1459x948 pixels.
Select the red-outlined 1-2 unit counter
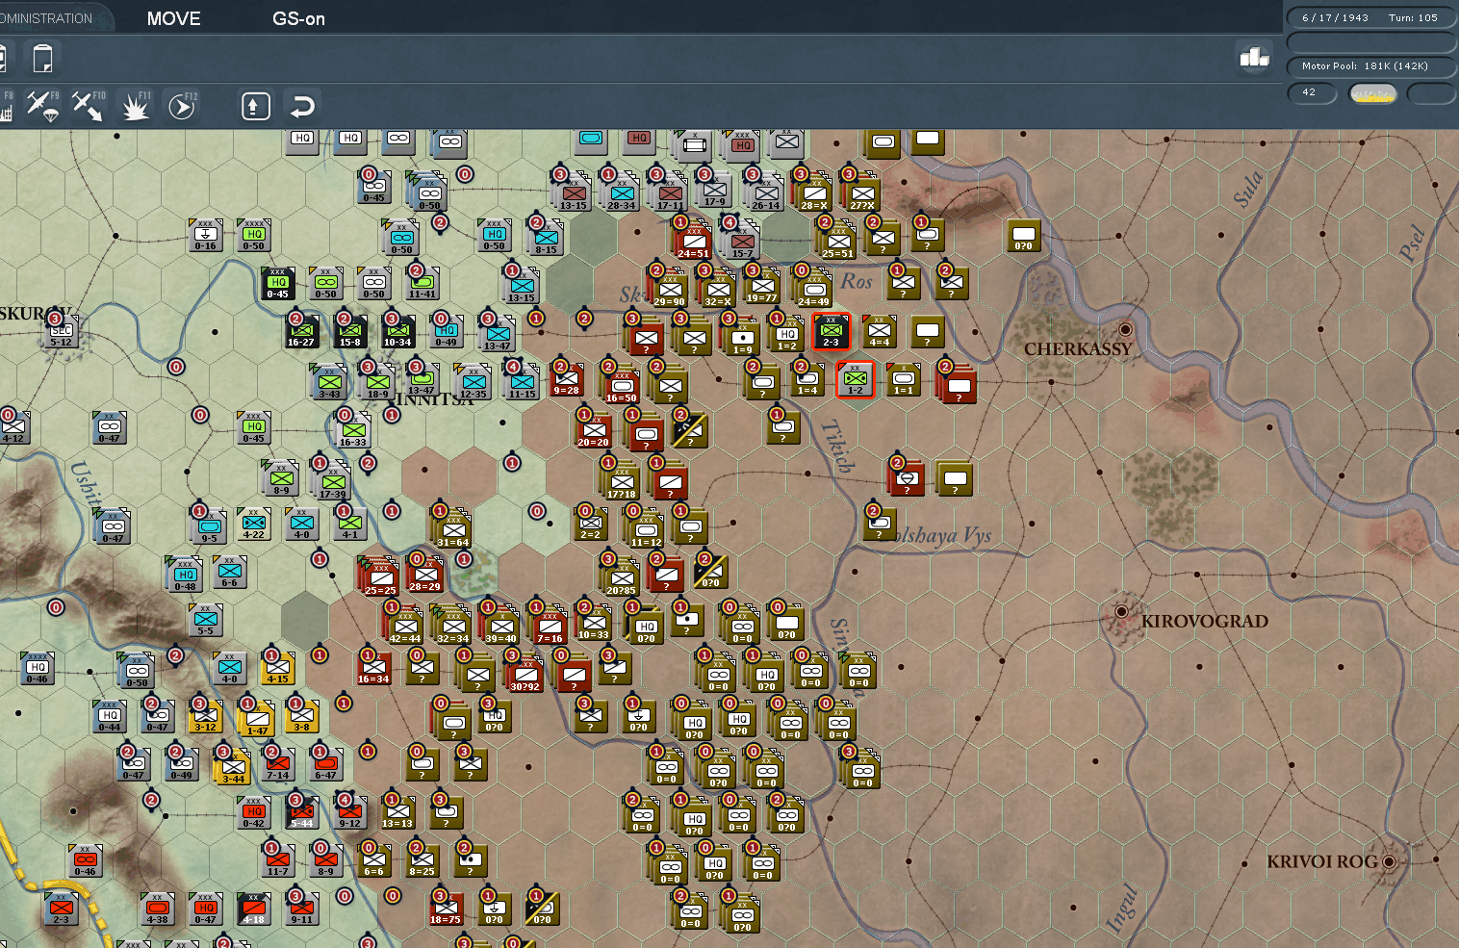click(x=855, y=379)
